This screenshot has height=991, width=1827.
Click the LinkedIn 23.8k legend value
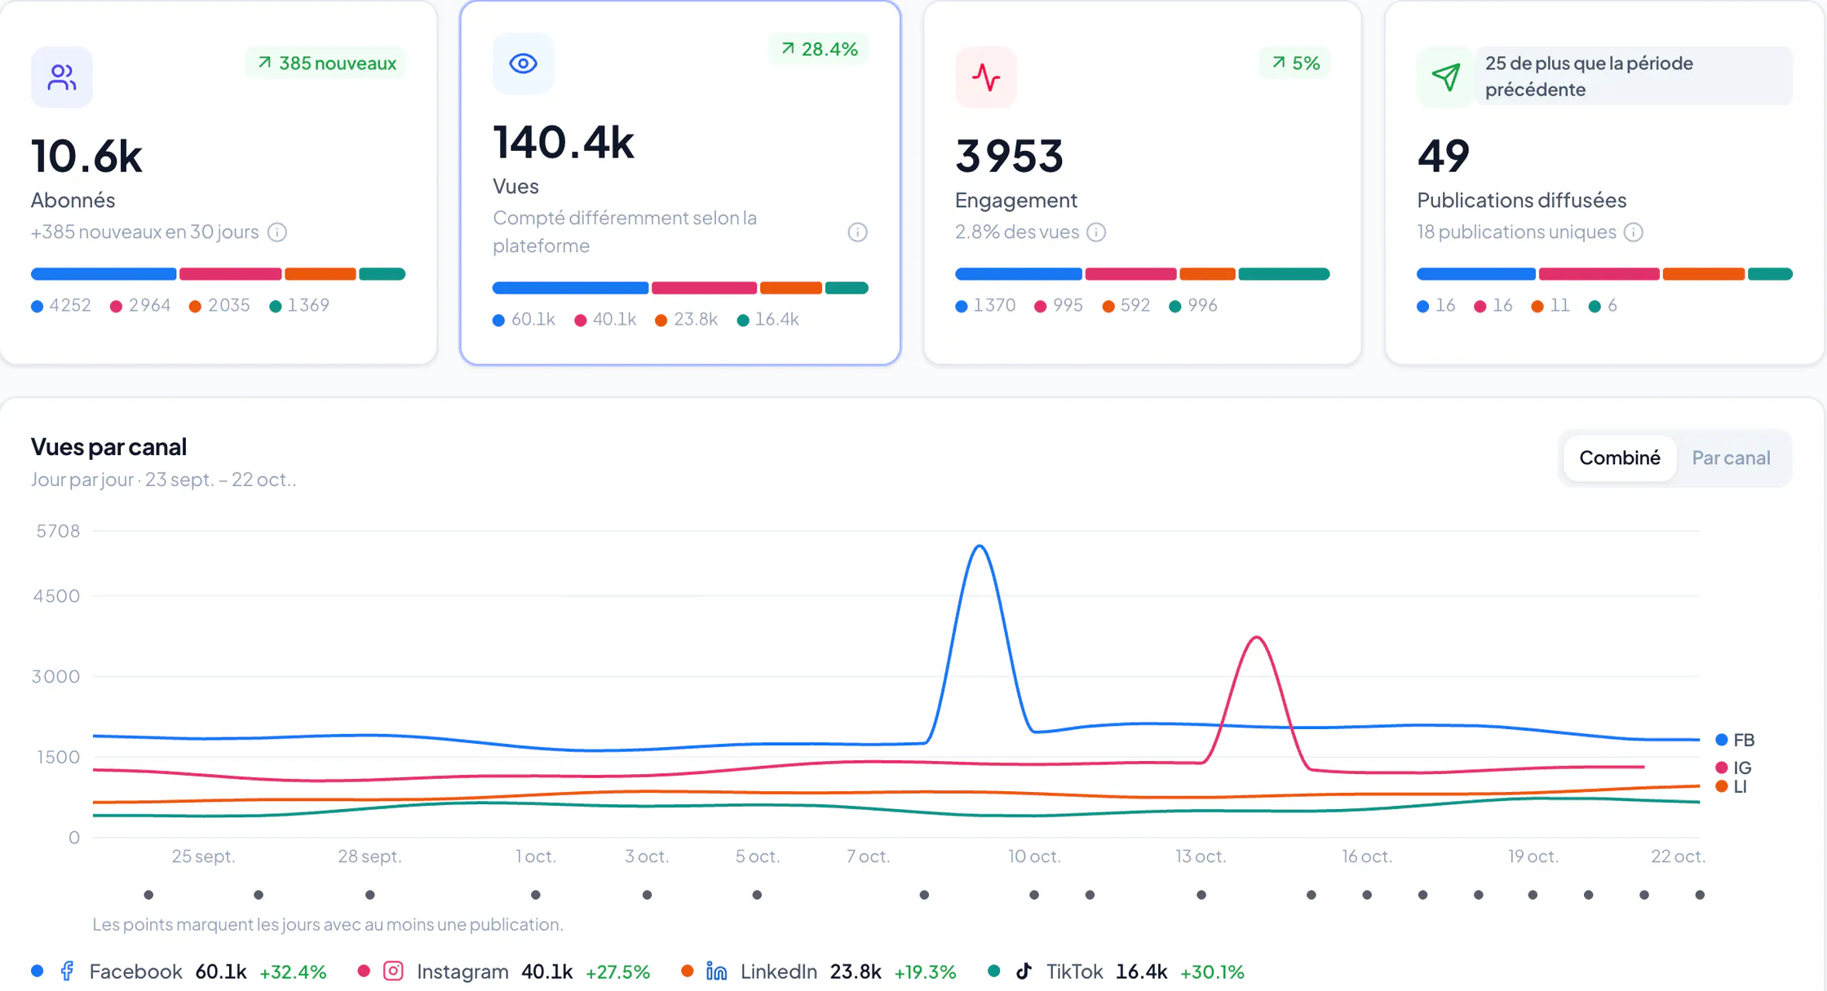pyautogui.click(x=856, y=971)
